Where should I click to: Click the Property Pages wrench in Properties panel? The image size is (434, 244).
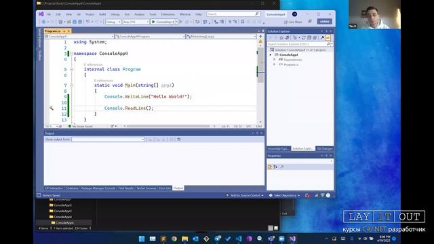point(282,167)
